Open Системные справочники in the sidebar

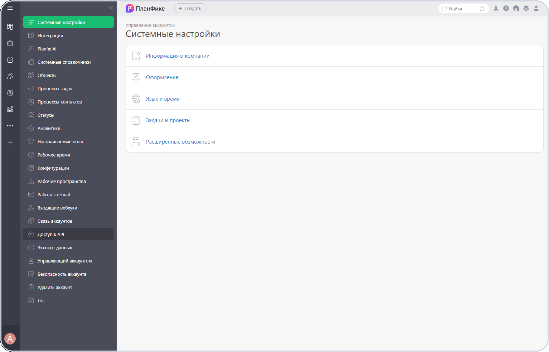68,62
